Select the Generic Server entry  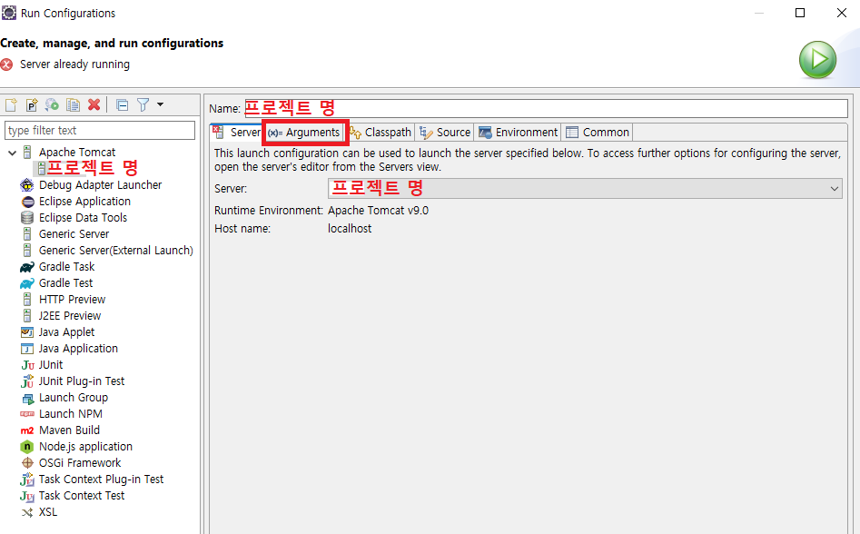pos(74,234)
